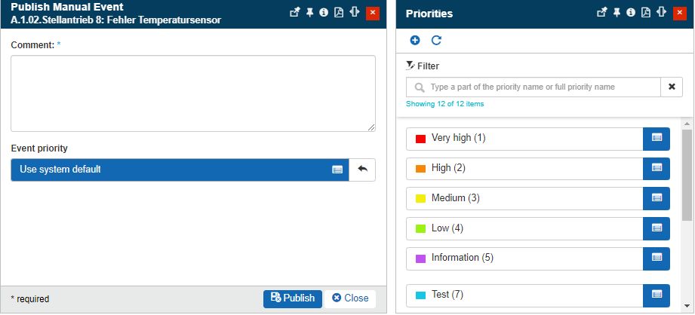Collapse the Filter section

coord(423,66)
